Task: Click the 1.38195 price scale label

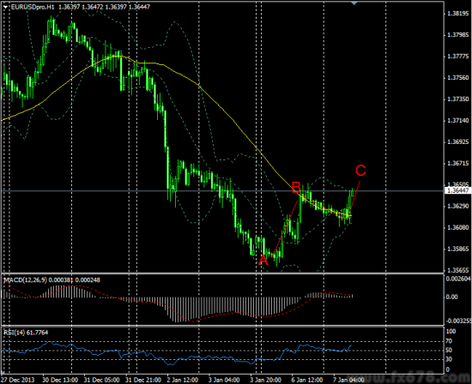Action: coord(458,14)
